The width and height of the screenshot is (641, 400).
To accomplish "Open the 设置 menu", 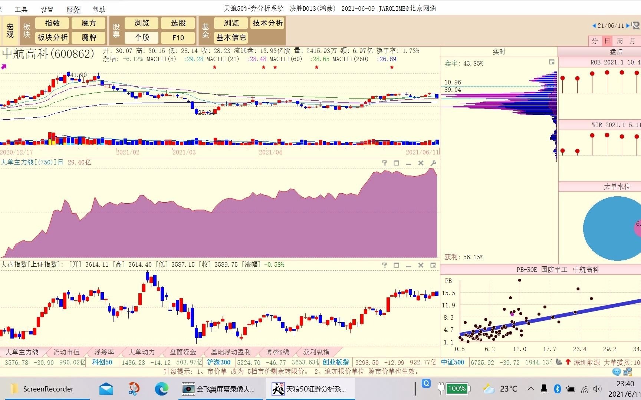I will [47, 9].
